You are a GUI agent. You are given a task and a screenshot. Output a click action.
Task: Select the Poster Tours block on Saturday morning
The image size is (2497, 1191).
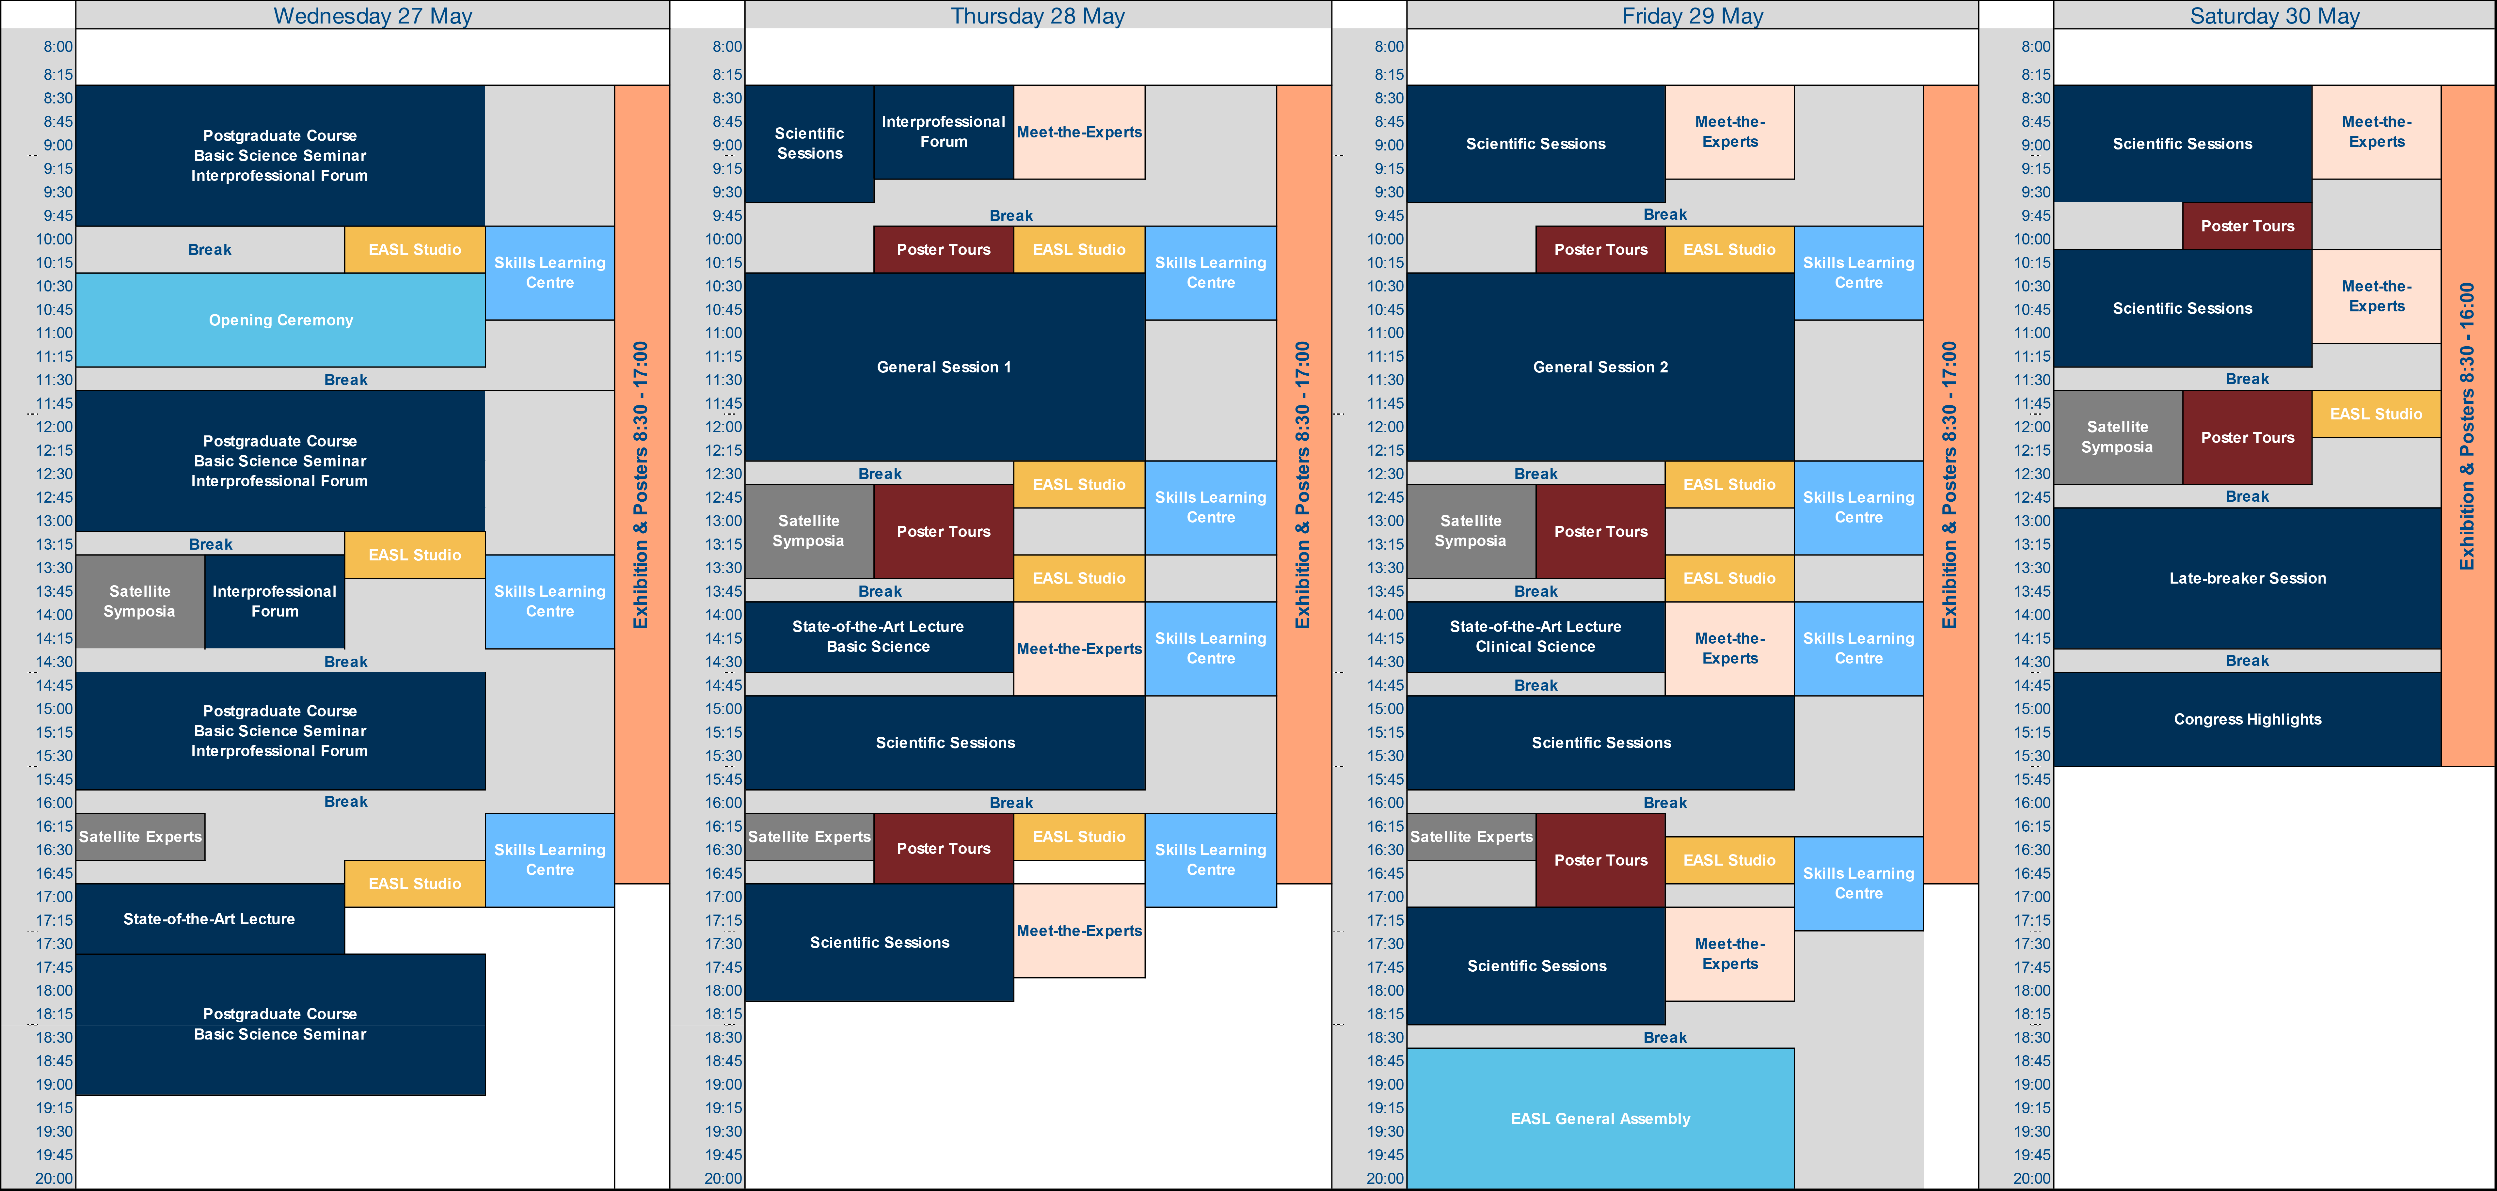point(2247,226)
